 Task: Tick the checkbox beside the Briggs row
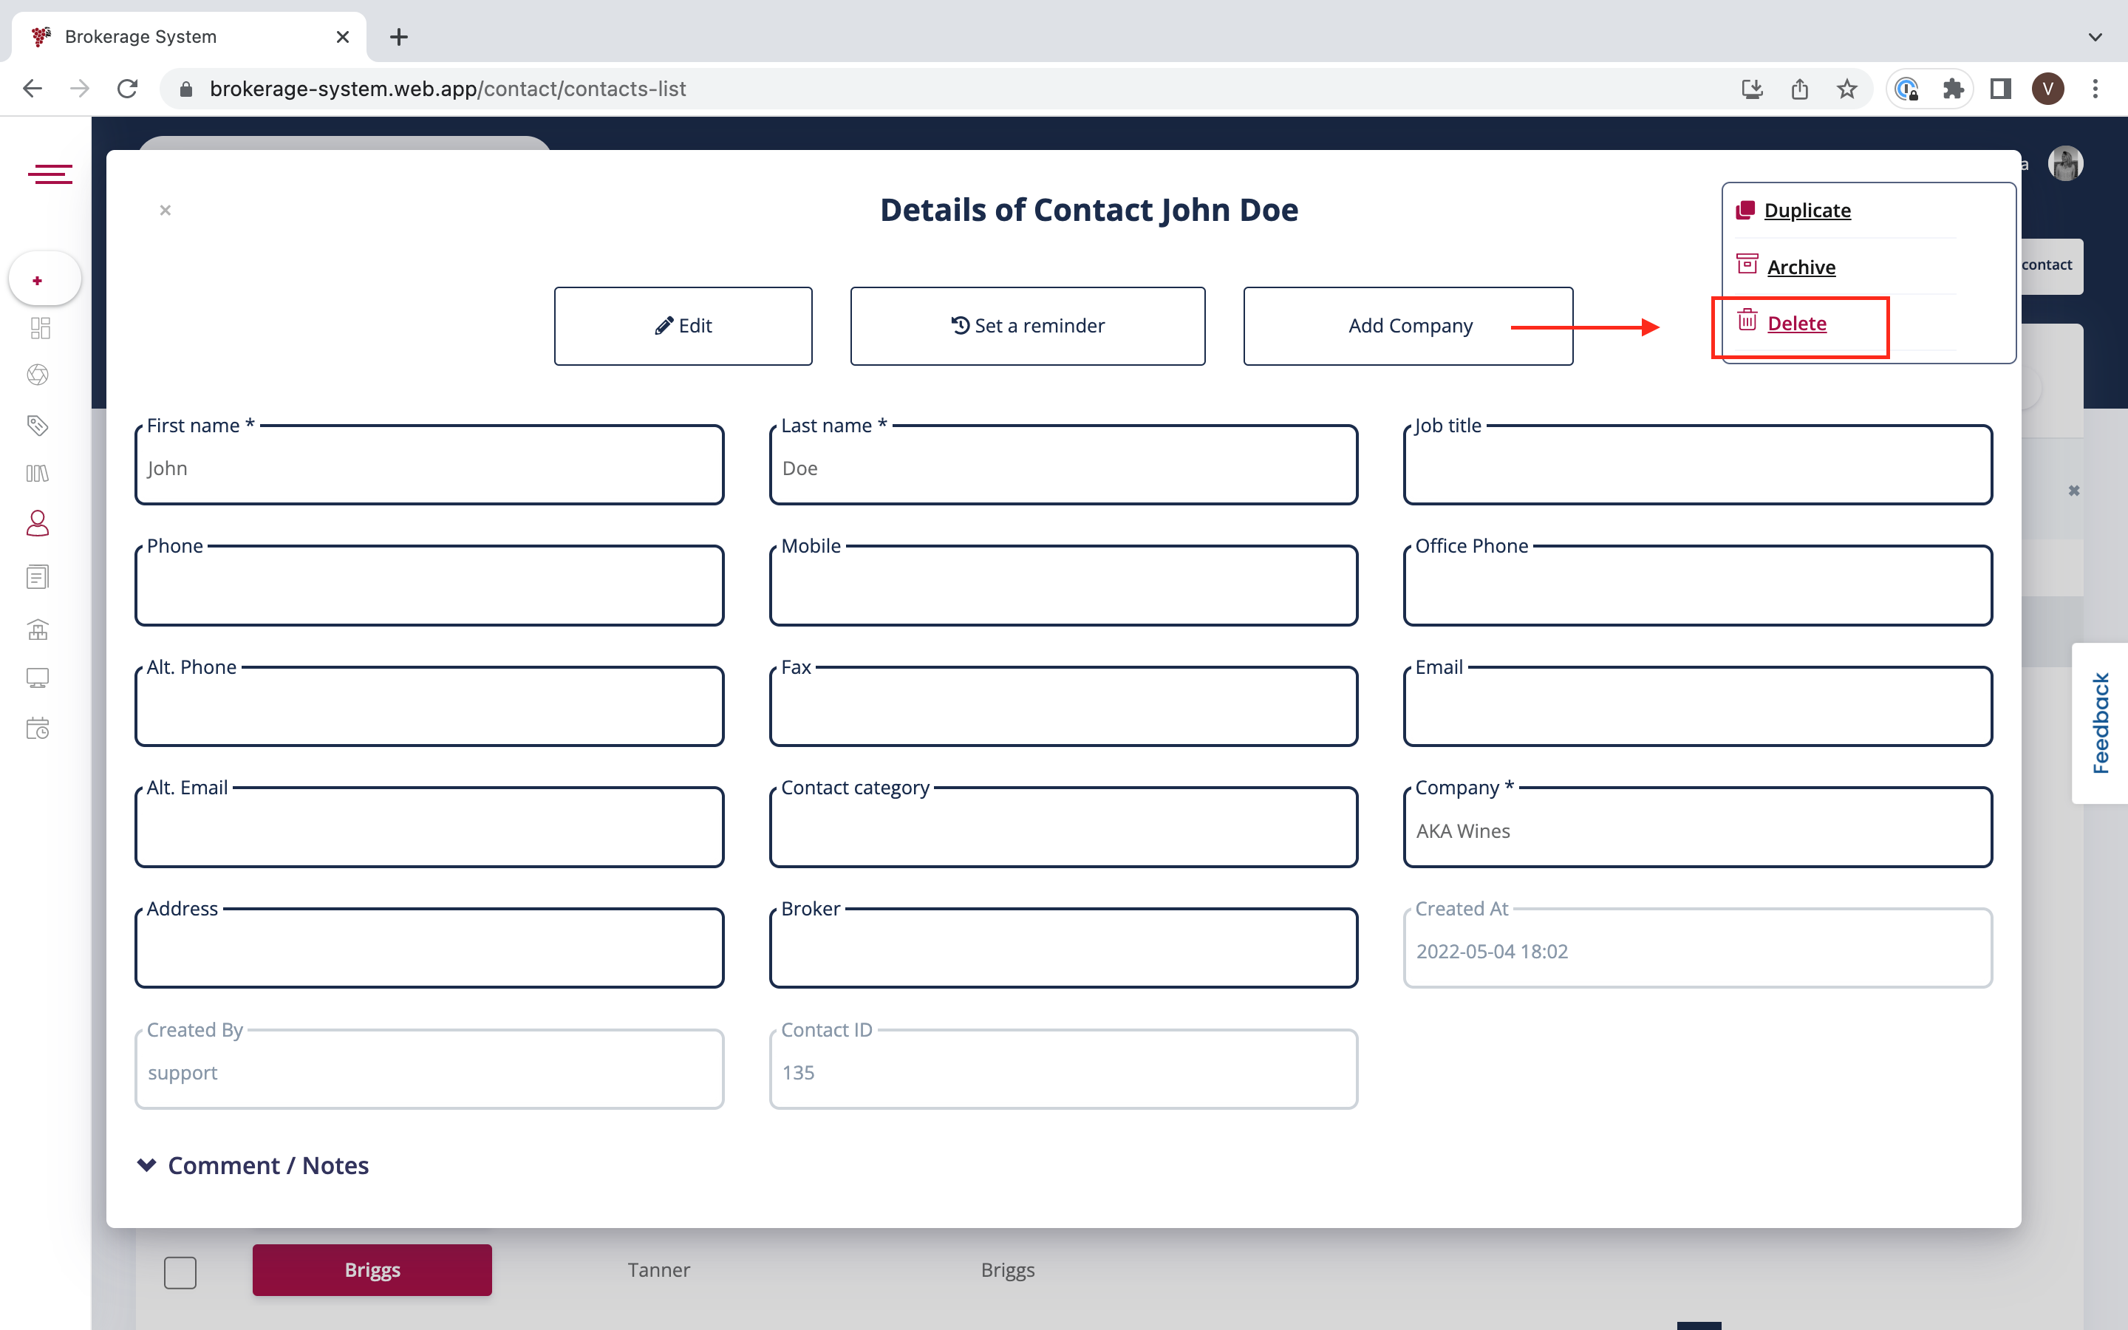[180, 1272]
